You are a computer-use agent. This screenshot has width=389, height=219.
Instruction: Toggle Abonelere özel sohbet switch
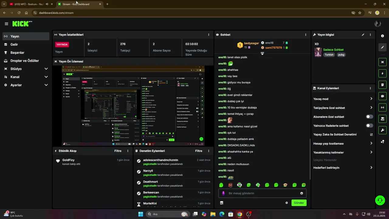369,116
